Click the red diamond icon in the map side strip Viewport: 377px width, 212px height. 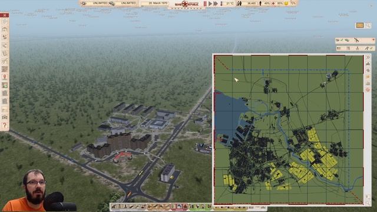(368, 90)
